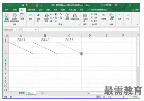The image size is (144, 101).
Task: Insert Win/Loss sparkline (盈亏)
Action: coord(94,21)
